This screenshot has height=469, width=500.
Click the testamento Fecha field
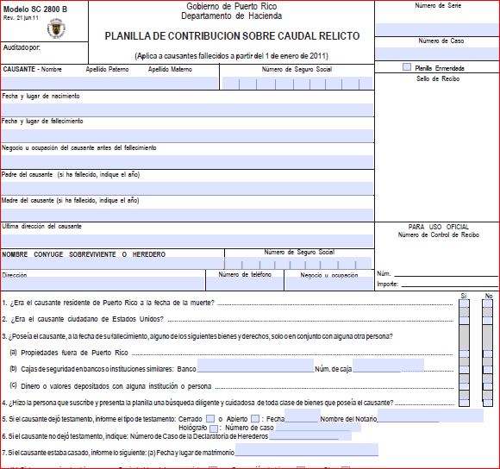[x=303, y=416]
